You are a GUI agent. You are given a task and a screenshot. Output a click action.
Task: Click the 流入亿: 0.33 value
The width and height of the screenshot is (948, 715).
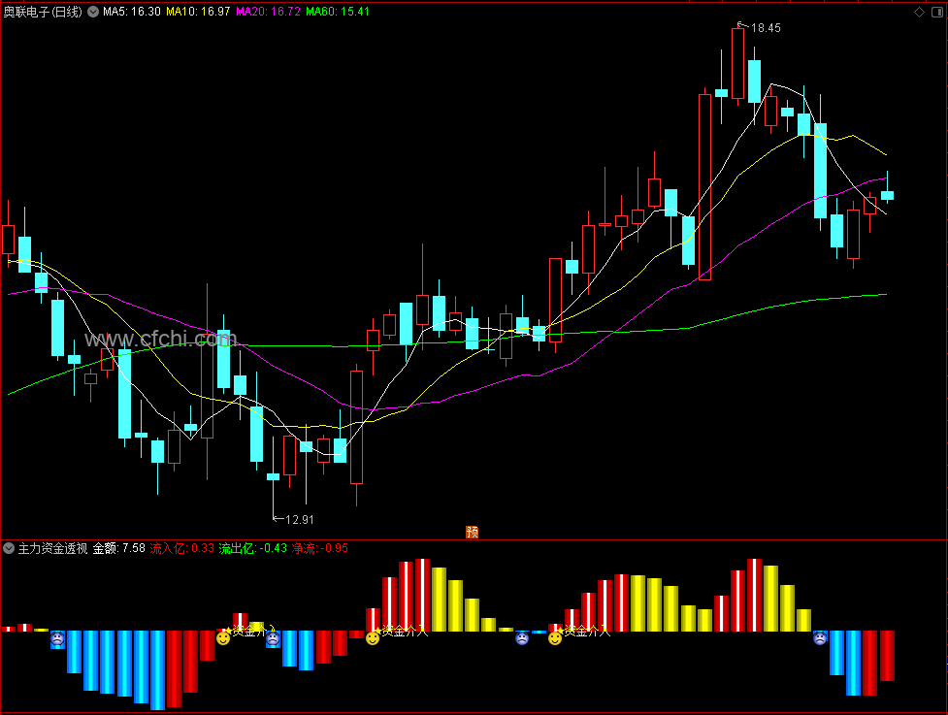pyautogui.click(x=182, y=548)
